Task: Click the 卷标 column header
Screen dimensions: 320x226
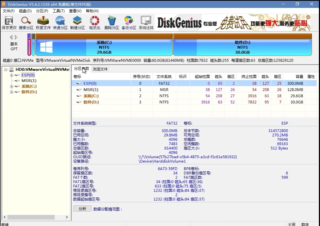Action: [x=101, y=77]
